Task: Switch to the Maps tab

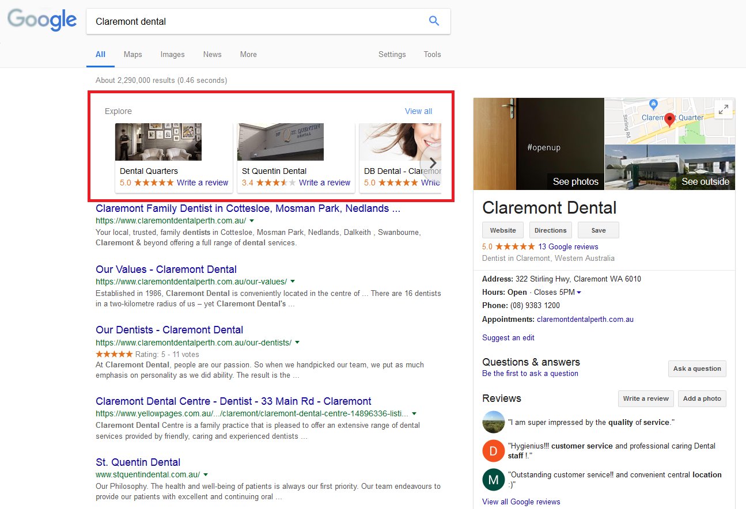Action: click(x=132, y=54)
